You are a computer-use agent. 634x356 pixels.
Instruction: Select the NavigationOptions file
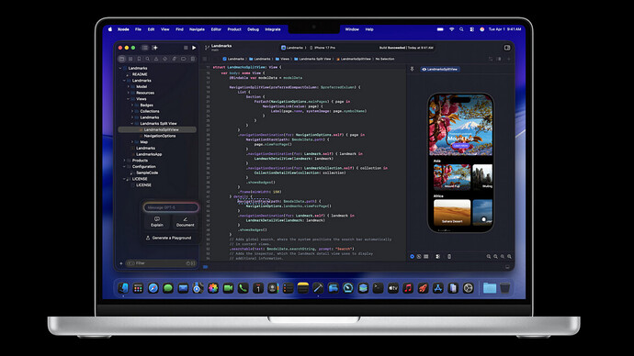[160, 136]
